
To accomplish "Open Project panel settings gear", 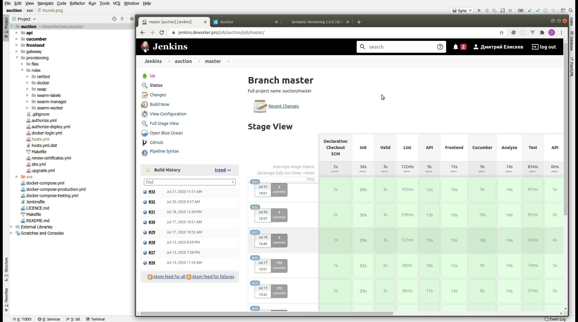I will 132,19.
